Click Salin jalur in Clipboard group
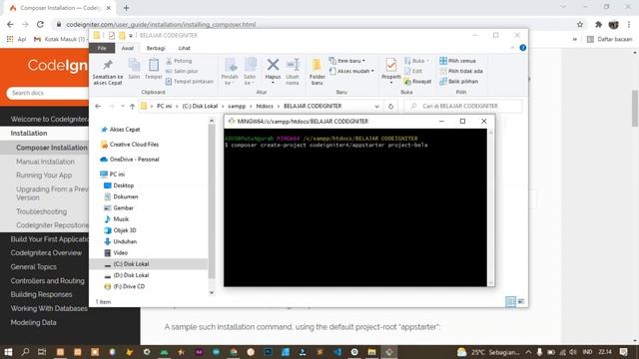639x359 pixels. 182,71
